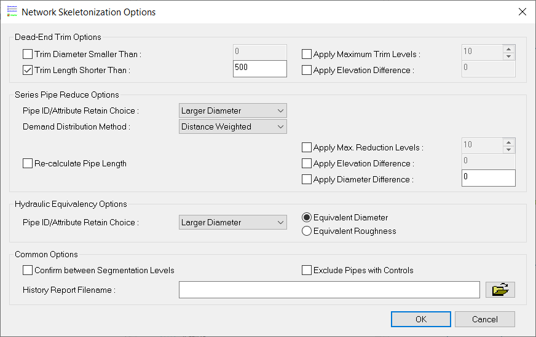The height and width of the screenshot is (337, 536).
Task: Enable Trim Diameter Smaller Than checkbox
Action: click(28, 55)
